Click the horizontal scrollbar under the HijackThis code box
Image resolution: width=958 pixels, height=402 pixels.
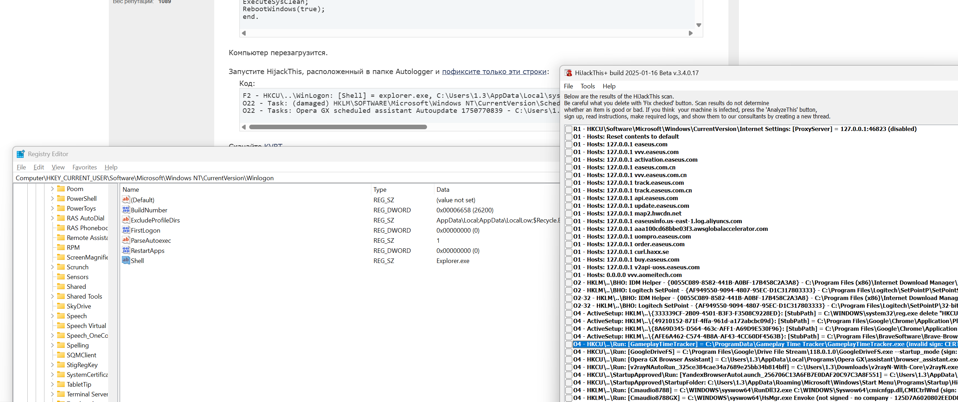(338, 127)
